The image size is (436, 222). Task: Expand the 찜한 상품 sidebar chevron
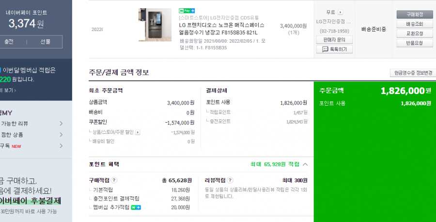(61, 135)
